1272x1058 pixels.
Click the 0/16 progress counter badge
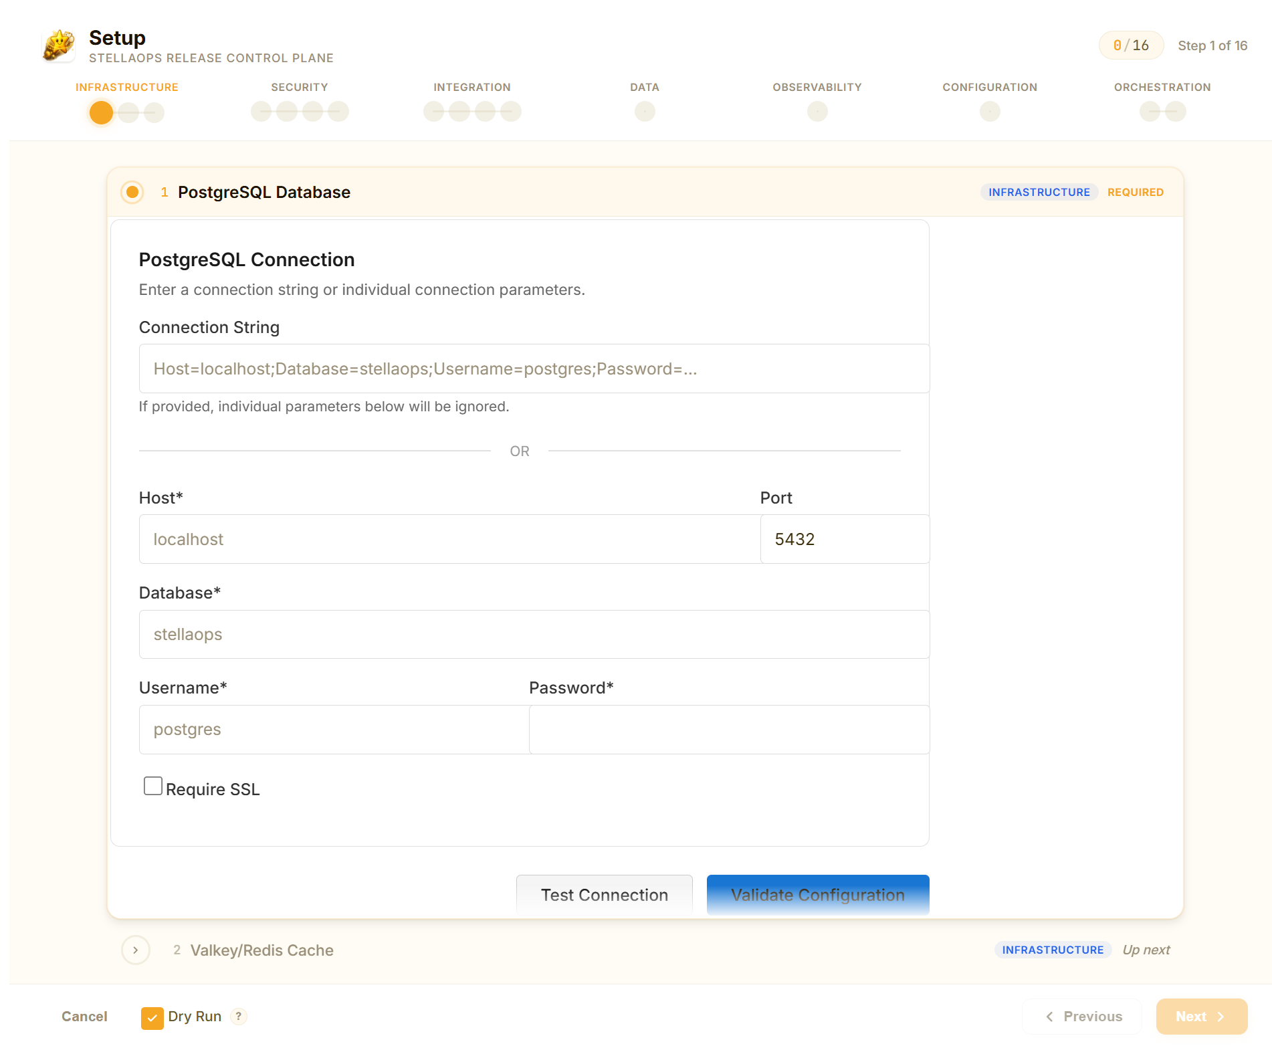click(1130, 45)
